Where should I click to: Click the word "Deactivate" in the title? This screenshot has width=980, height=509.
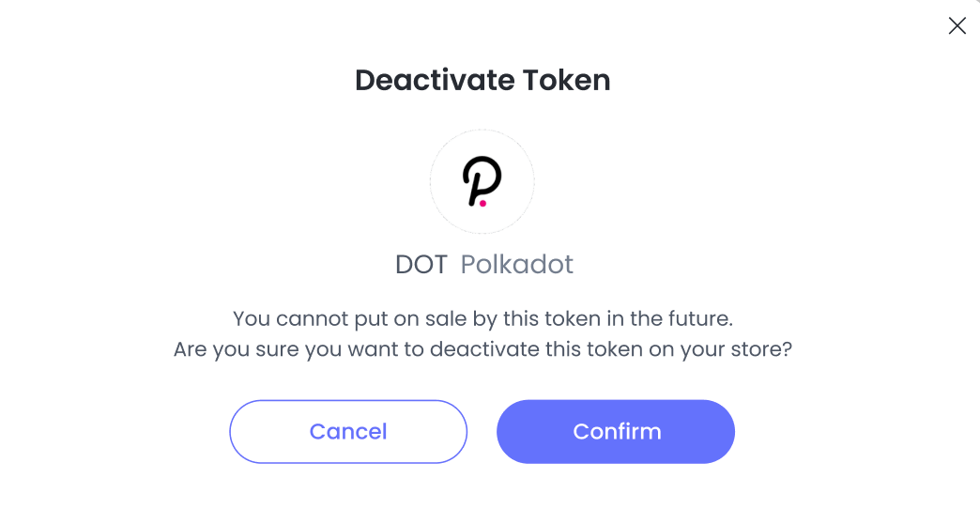(435, 80)
